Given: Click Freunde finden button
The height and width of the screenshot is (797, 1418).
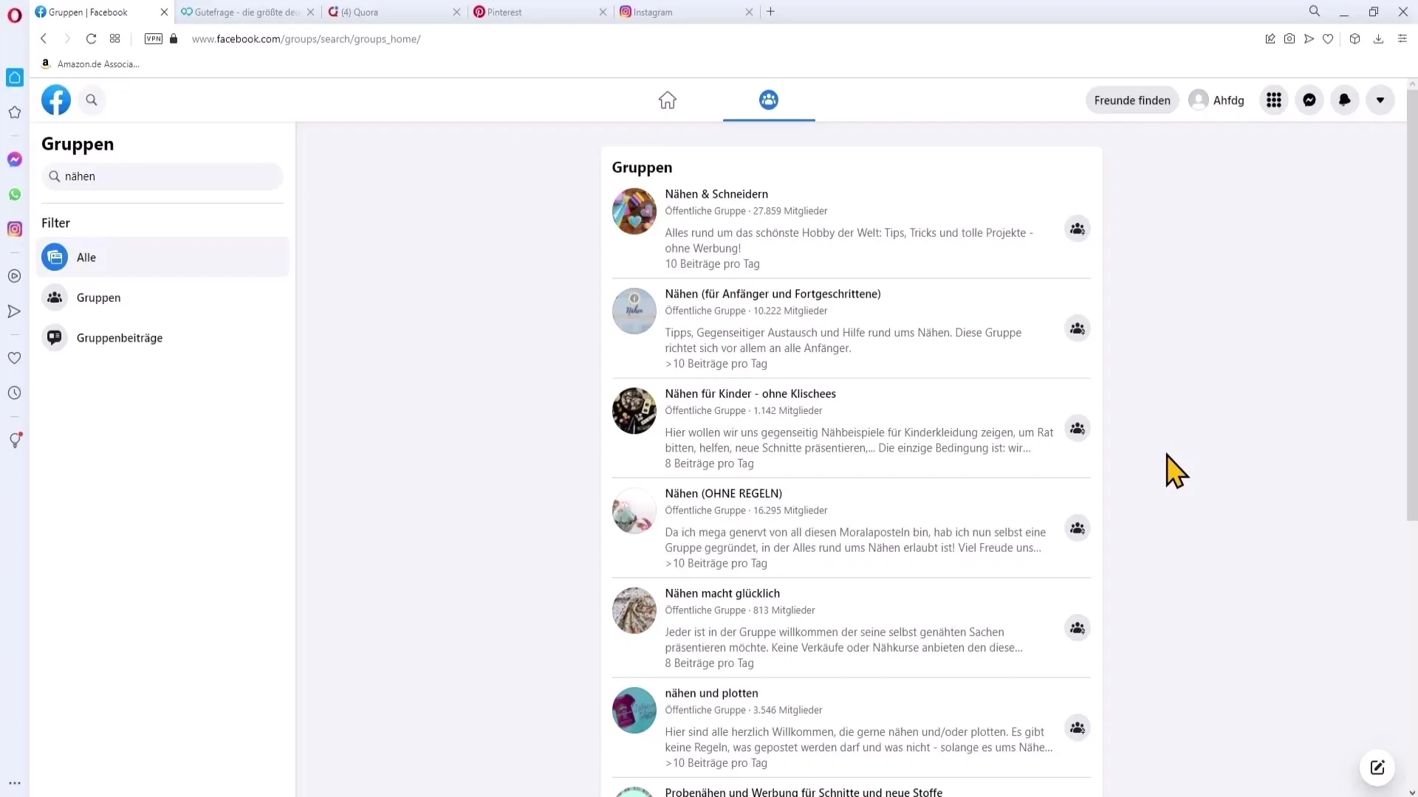Looking at the screenshot, I should coord(1132,100).
